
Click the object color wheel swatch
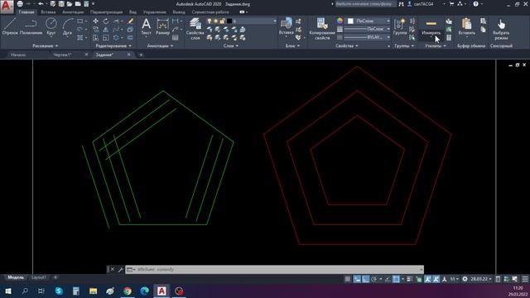pos(340,21)
